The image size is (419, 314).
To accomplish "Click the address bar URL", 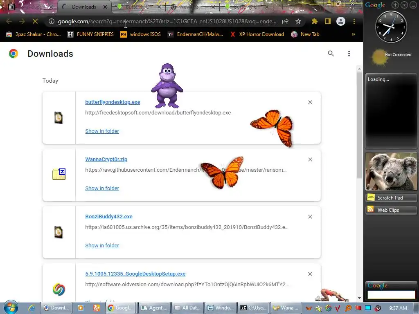I will pos(167,21).
